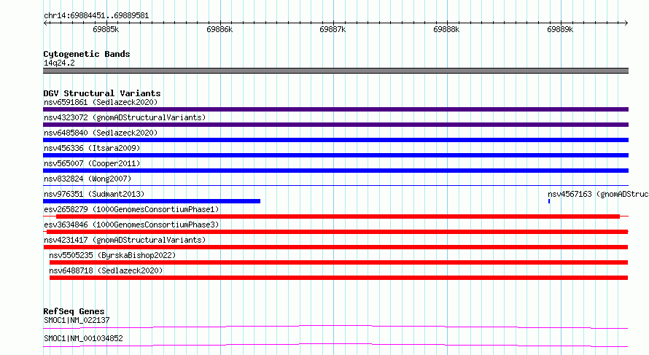Viewport: 649px width, 355px height.
Task: Click nsv976351 (Sudmant2013) label
Action: pos(94,194)
